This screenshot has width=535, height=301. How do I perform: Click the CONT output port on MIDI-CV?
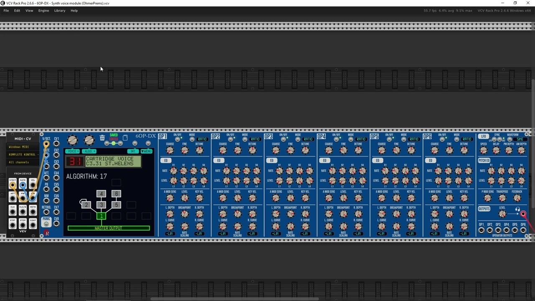[33, 225]
